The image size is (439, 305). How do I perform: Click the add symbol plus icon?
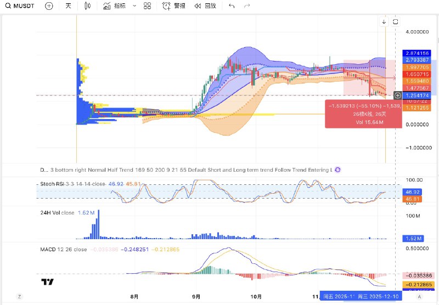coord(49,6)
